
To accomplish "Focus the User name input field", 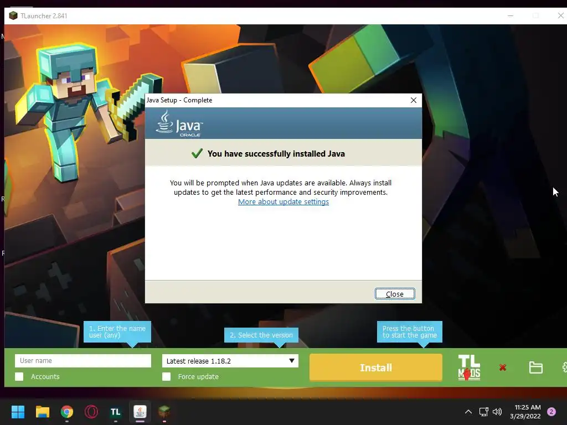I will click(83, 361).
